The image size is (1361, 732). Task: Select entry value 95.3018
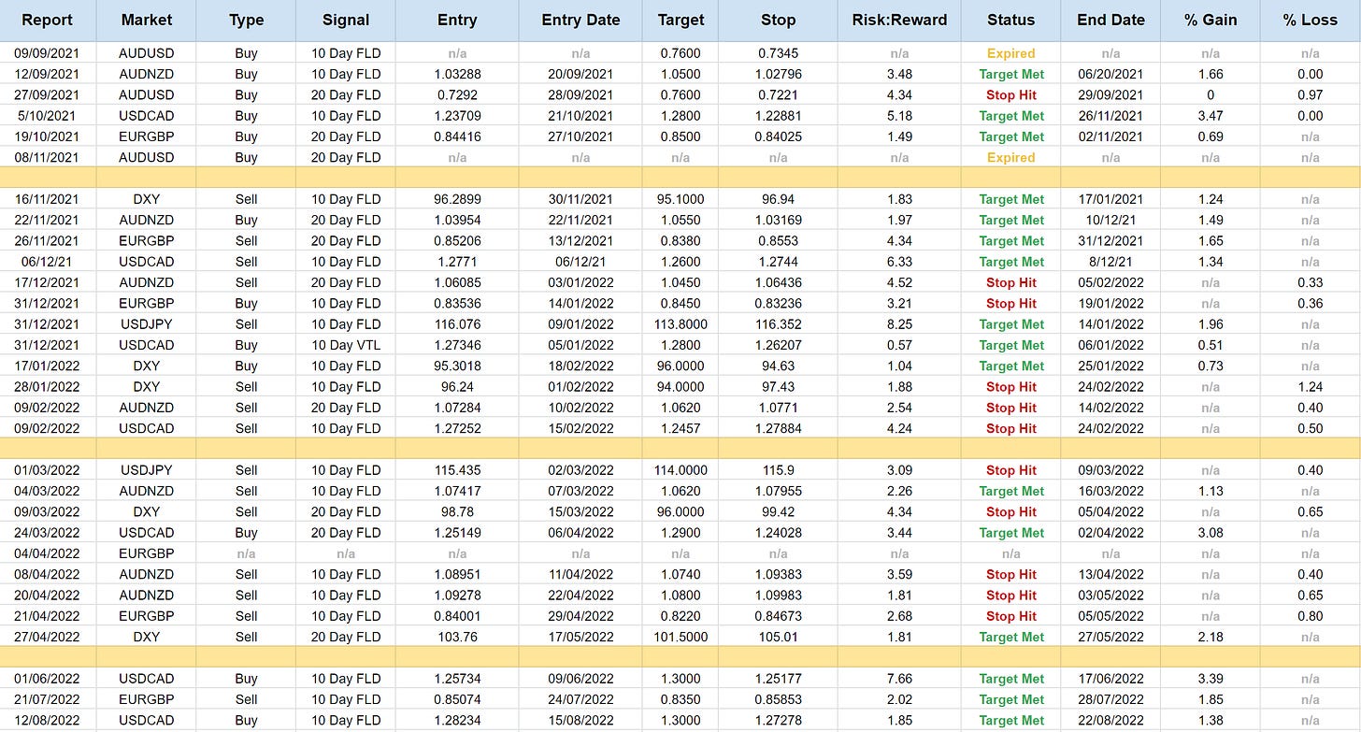(x=457, y=366)
